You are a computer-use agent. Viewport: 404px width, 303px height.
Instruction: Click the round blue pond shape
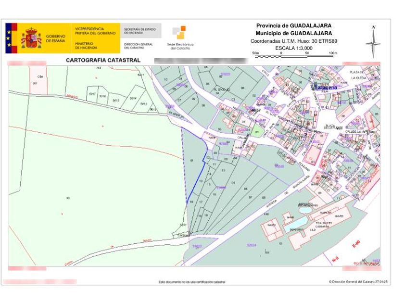tap(305, 210)
